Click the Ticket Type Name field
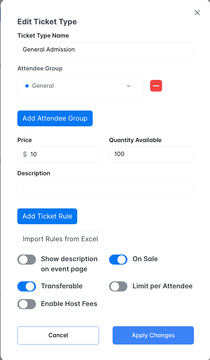Screen dimensions: 210x360 pyautogui.click(x=105, y=49)
